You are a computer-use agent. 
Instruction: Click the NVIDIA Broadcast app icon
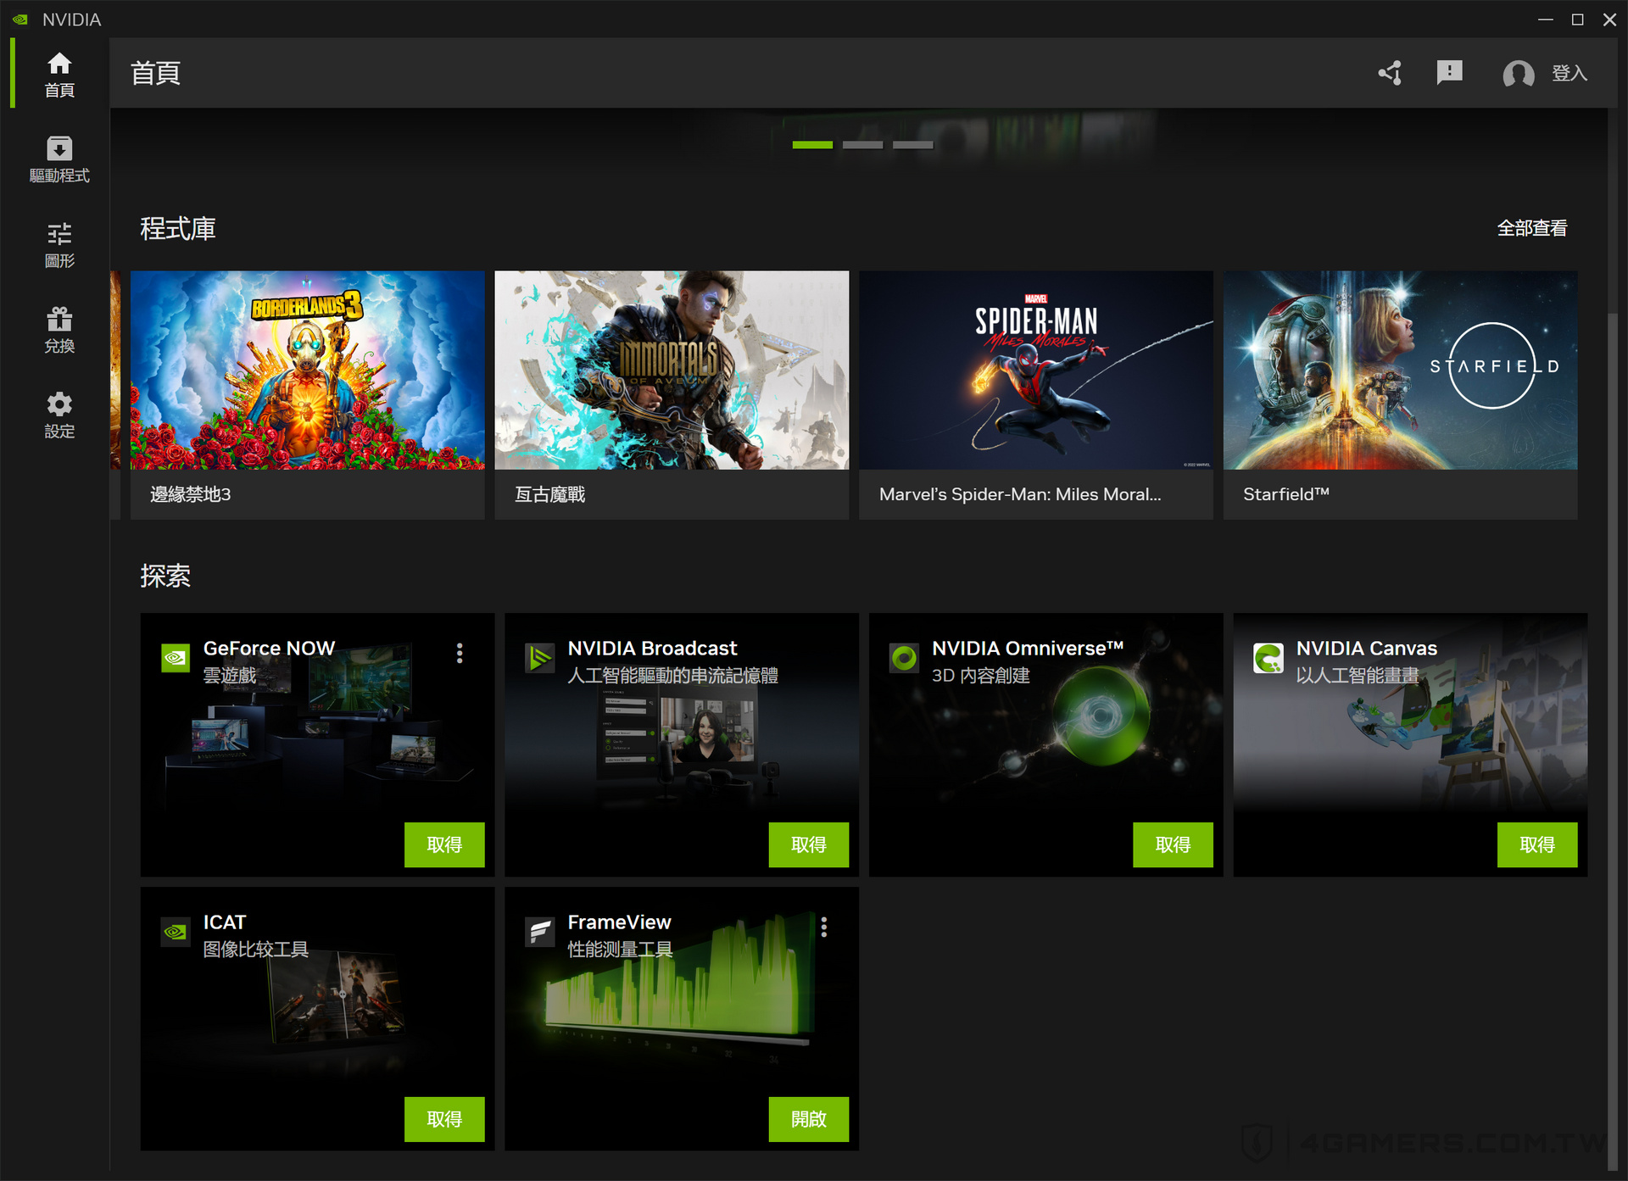[540, 657]
